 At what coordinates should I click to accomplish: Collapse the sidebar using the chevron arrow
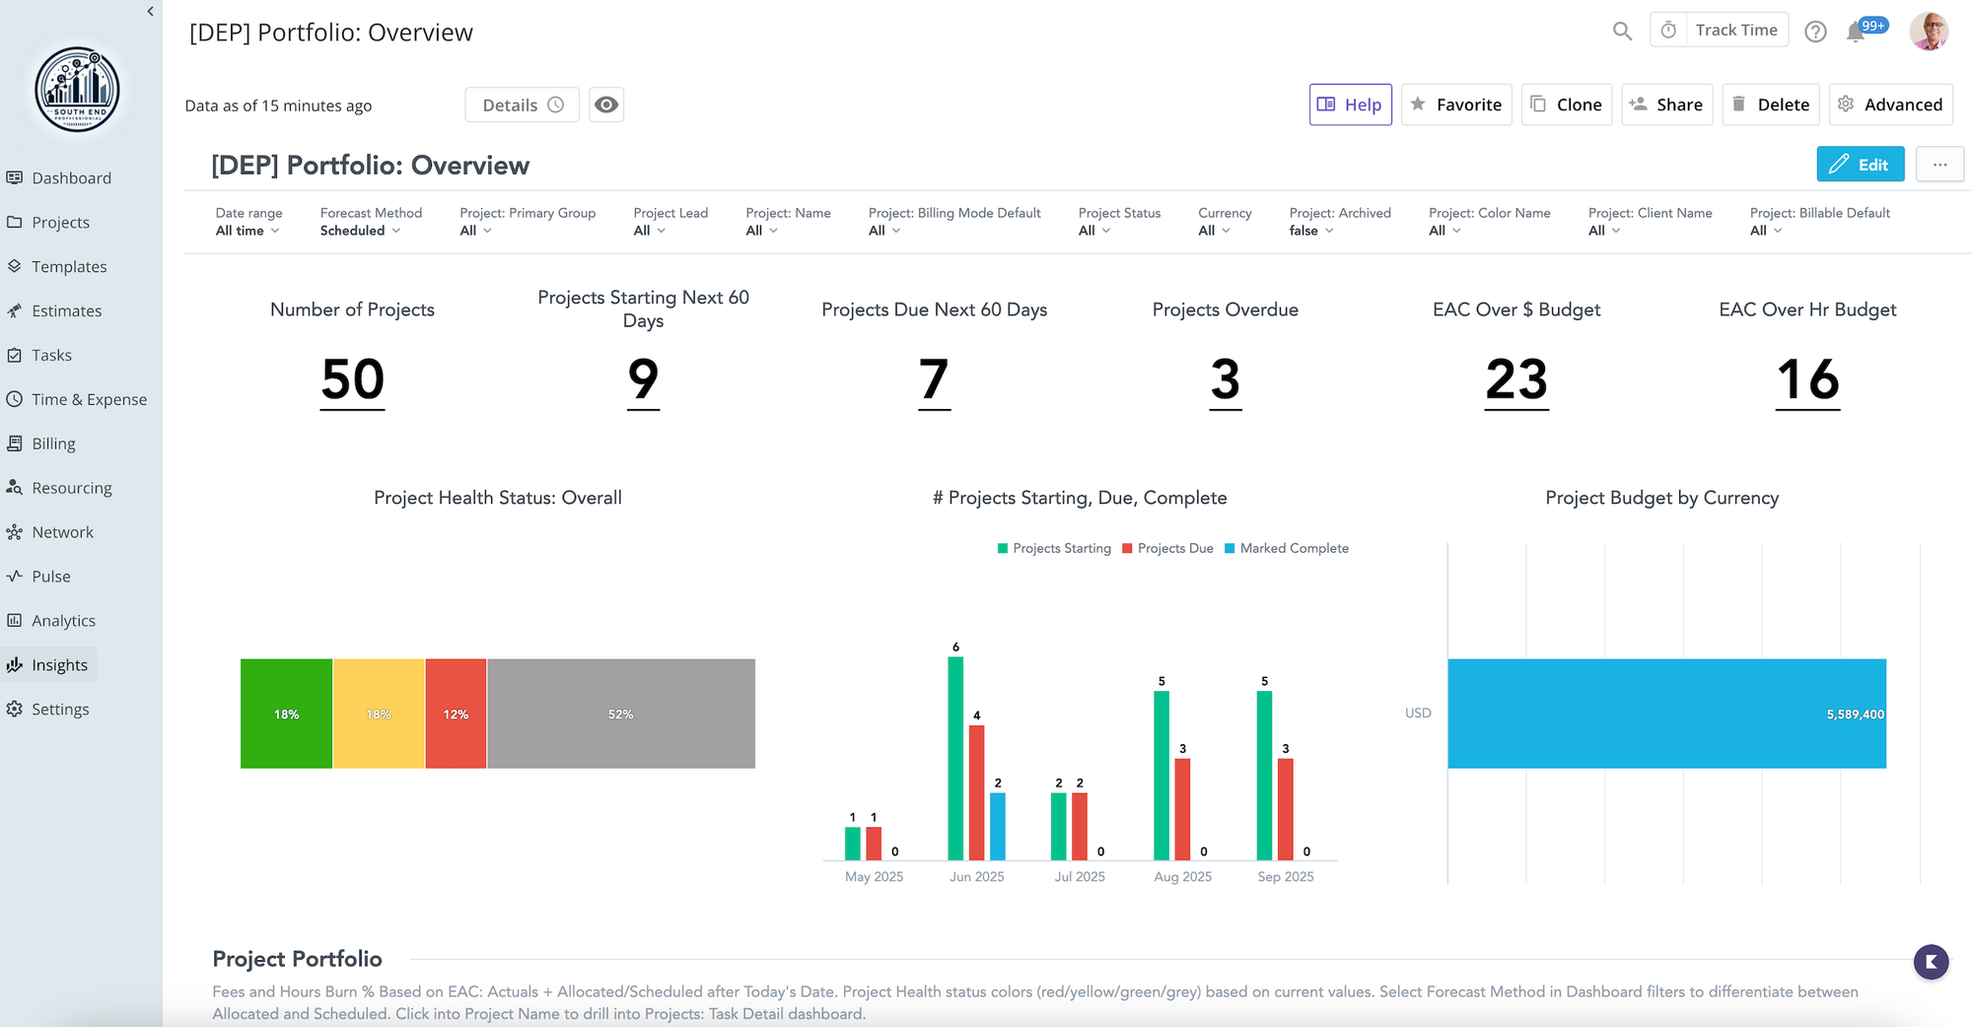pos(149,11)
